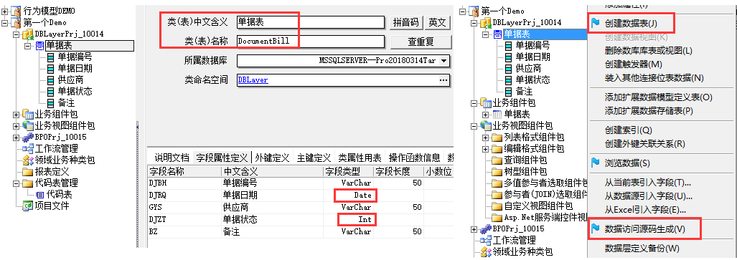The image size is (737, 260).
Task: Click the 代码表 table icon
Action: click(40, 194)
